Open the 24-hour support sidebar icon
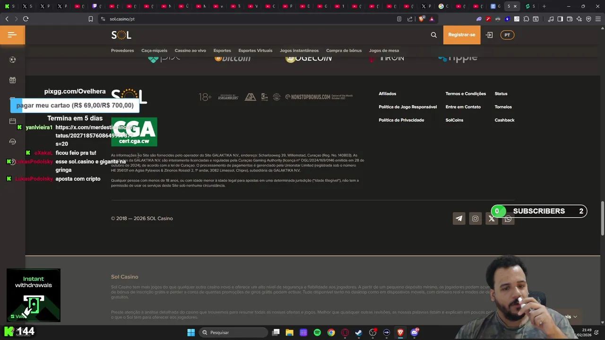The height and width of the screenshot is (340, 605). point(12,142)
